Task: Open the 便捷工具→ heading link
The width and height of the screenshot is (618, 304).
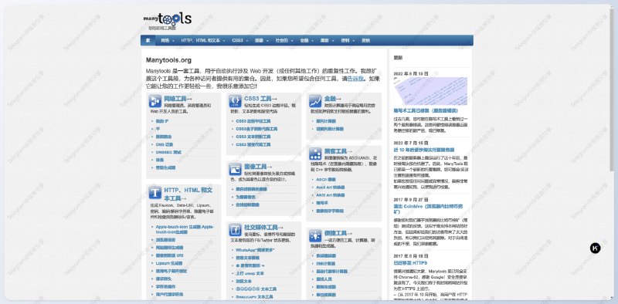Action: (338, 233)
